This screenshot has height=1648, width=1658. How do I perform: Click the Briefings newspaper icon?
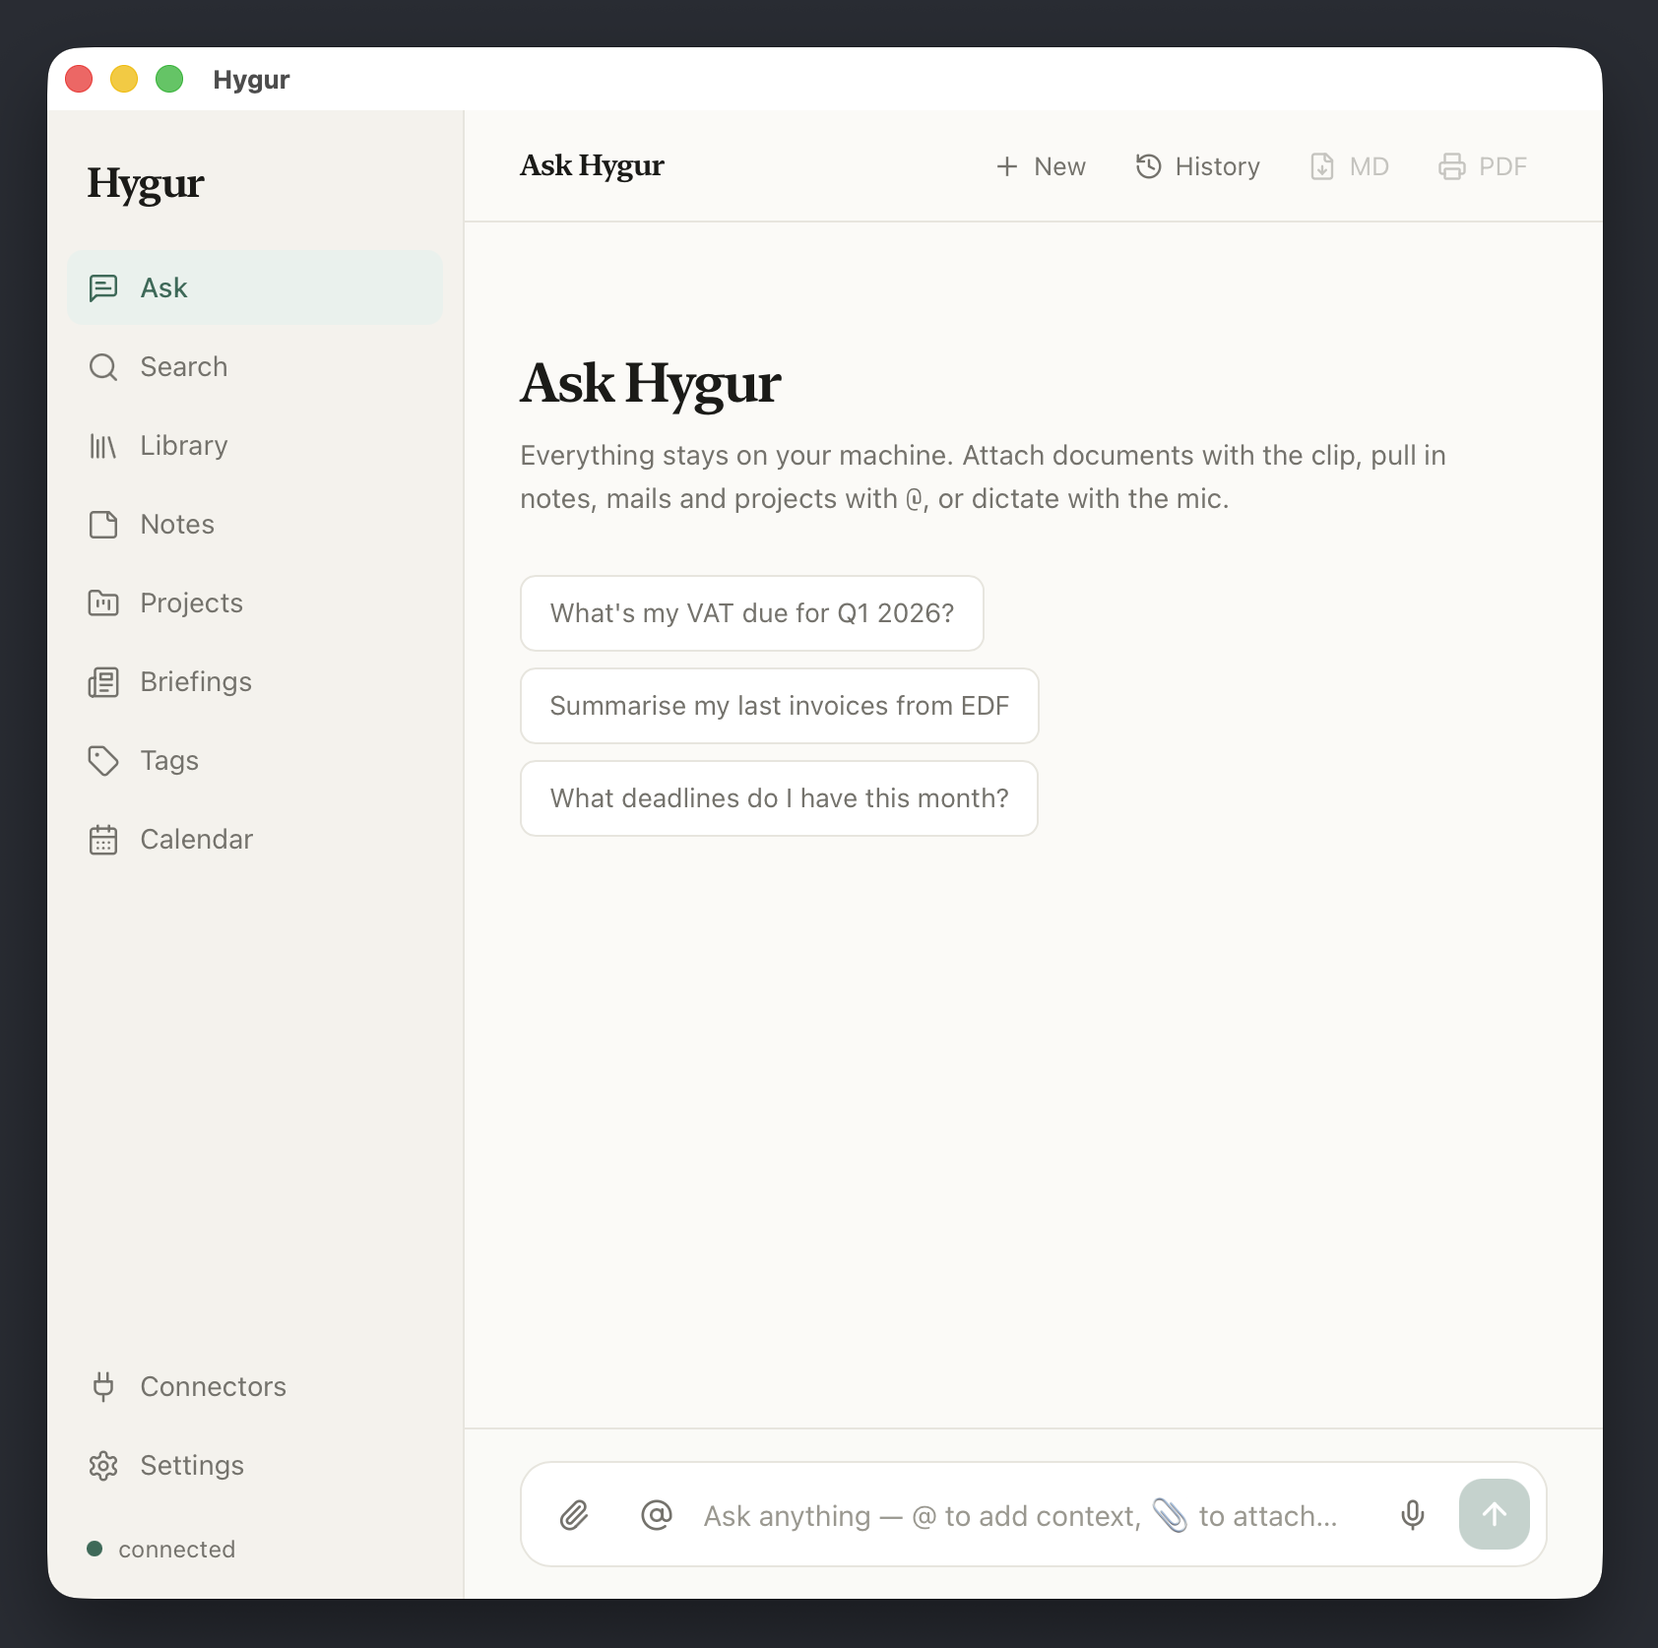[103, 681]
